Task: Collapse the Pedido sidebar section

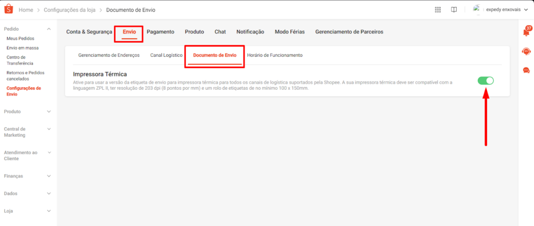Action: click(x=49, y=29)
